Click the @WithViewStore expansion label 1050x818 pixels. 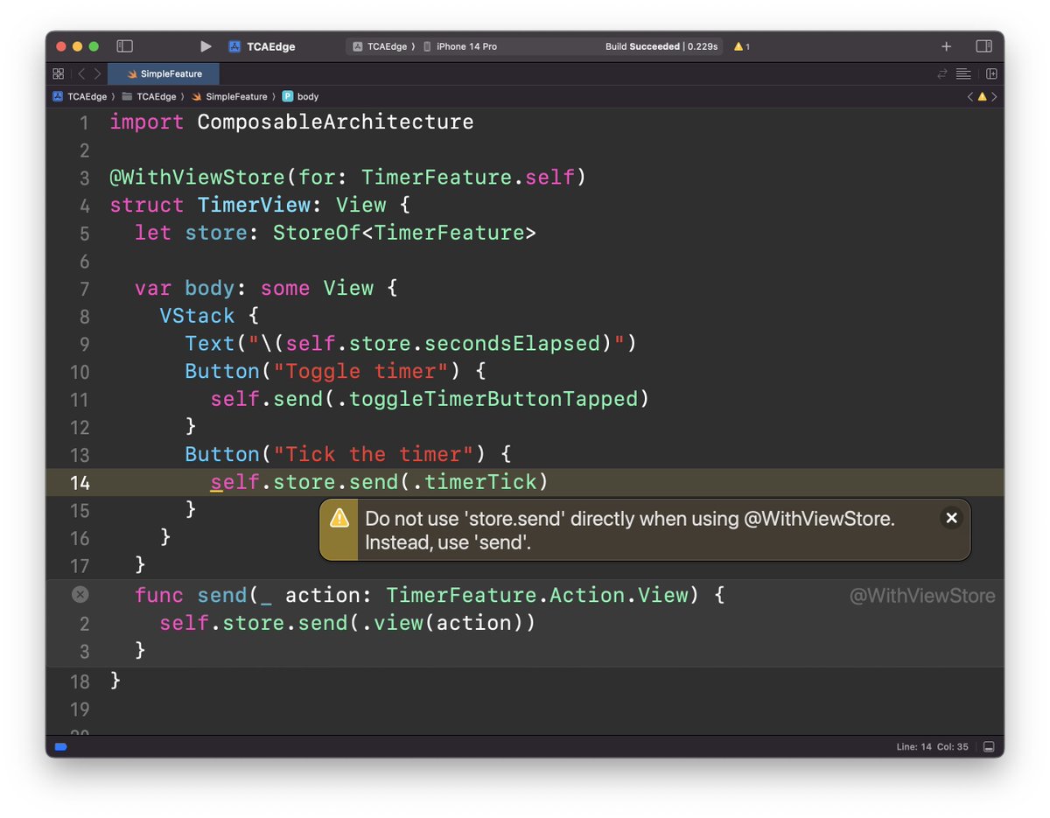[922, 596]
